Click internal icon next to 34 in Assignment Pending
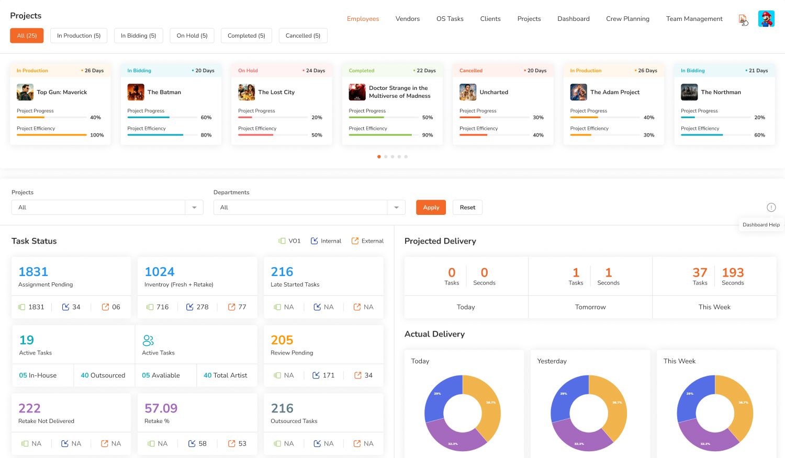 [x=65, y=307]
